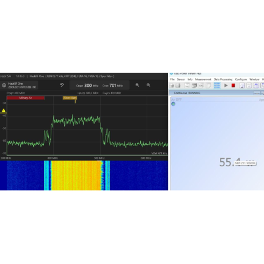The height and width of the screenshot is (264, 264).
Task: Open the Configure menu
Action: click(241, 79)
